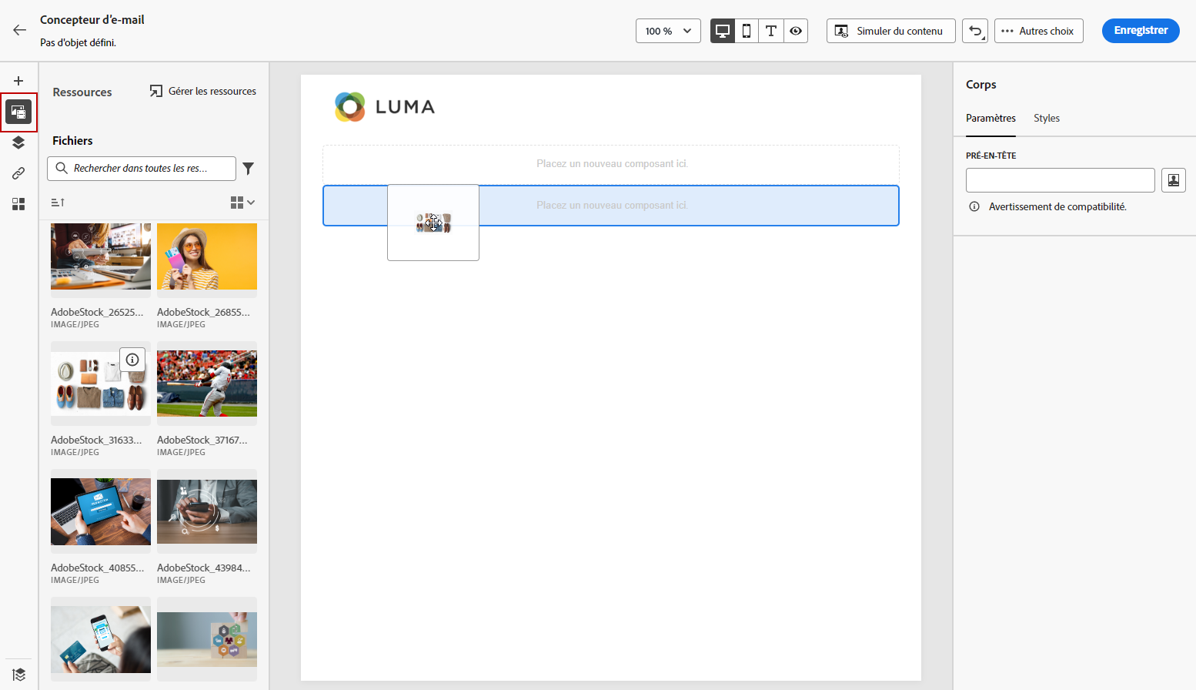This screenshot has height=690, width=1196.
Task: Click the AdobeStock_37167... file name
Action: (x=202, y=440)
